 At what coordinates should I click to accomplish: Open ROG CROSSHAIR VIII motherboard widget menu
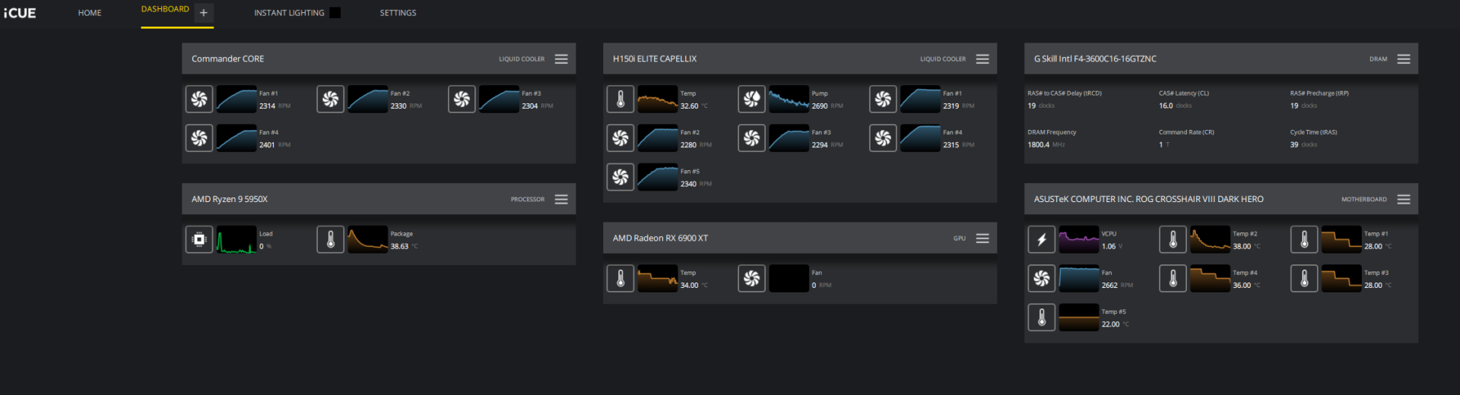[1404, 200]
